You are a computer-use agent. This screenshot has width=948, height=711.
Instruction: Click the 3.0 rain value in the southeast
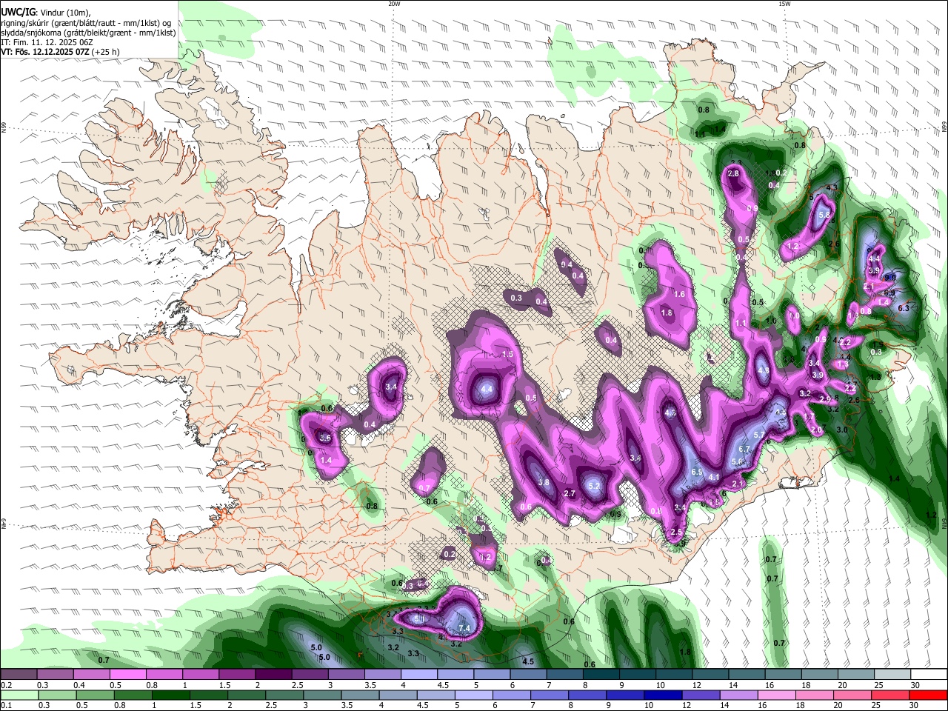[x=841, y=430]
